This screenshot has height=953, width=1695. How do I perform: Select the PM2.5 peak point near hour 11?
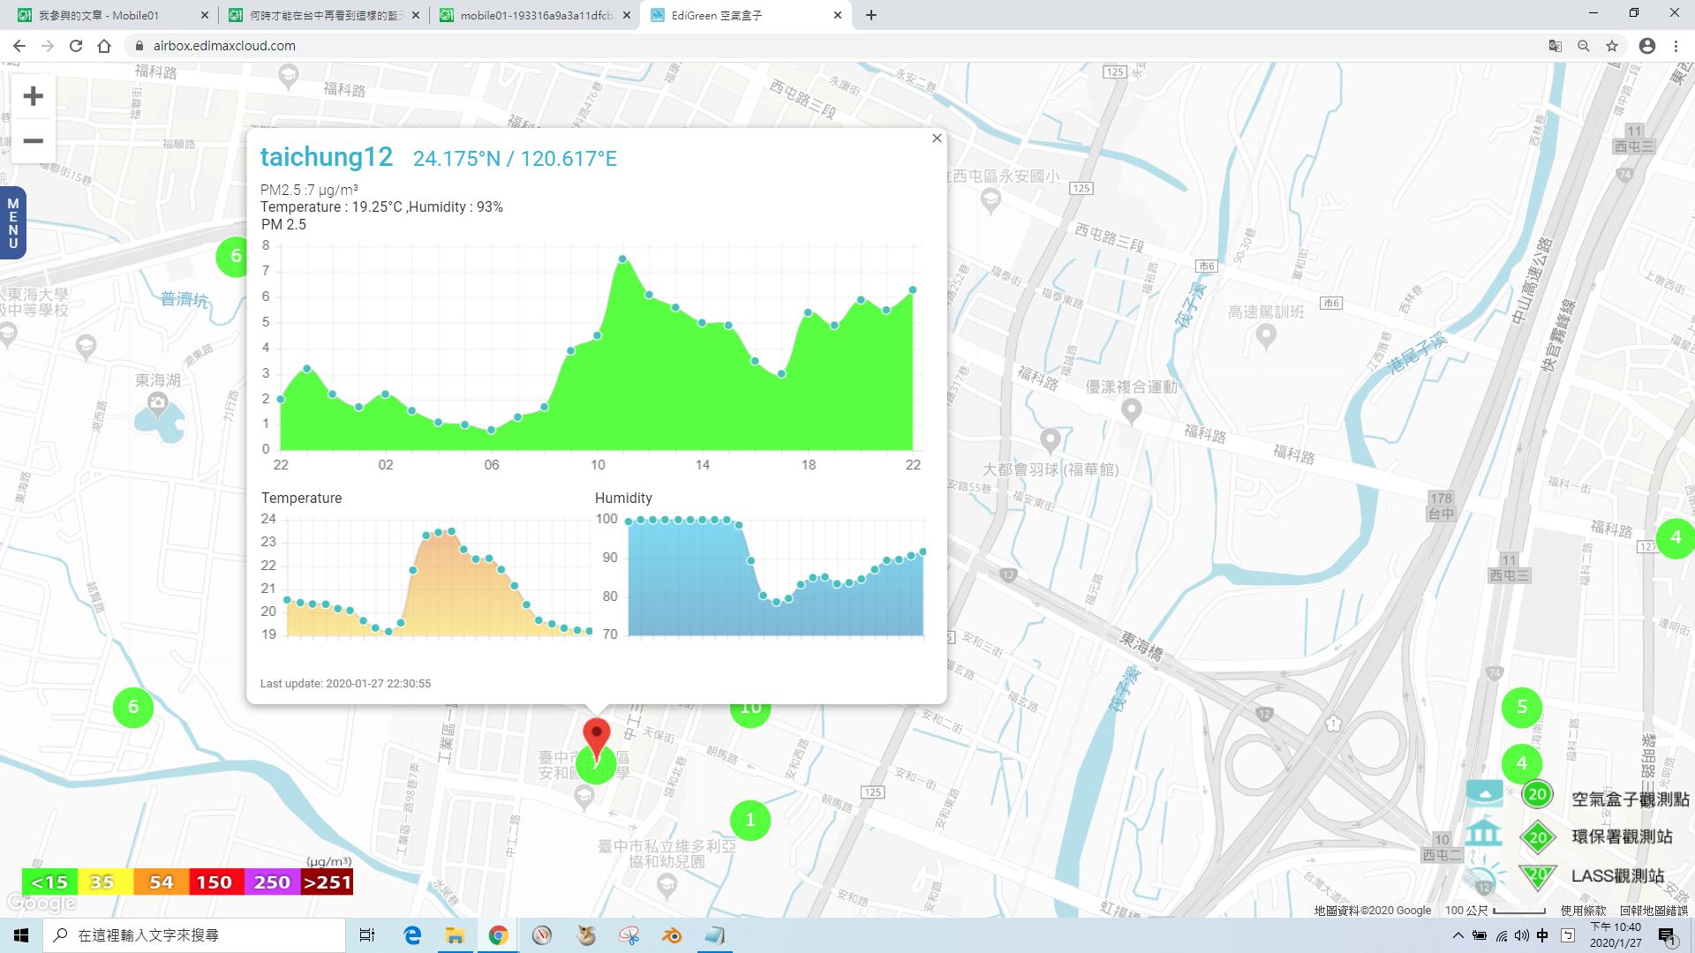coord(622,259)
